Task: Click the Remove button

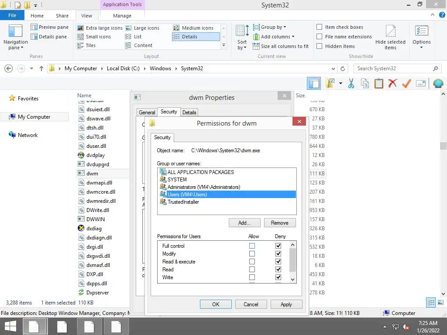Action: click(280, 223)
